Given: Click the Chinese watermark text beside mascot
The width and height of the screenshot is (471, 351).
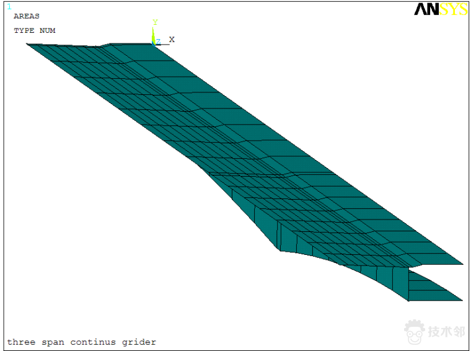Looking at the screenshot, I should tap(446, 332).
